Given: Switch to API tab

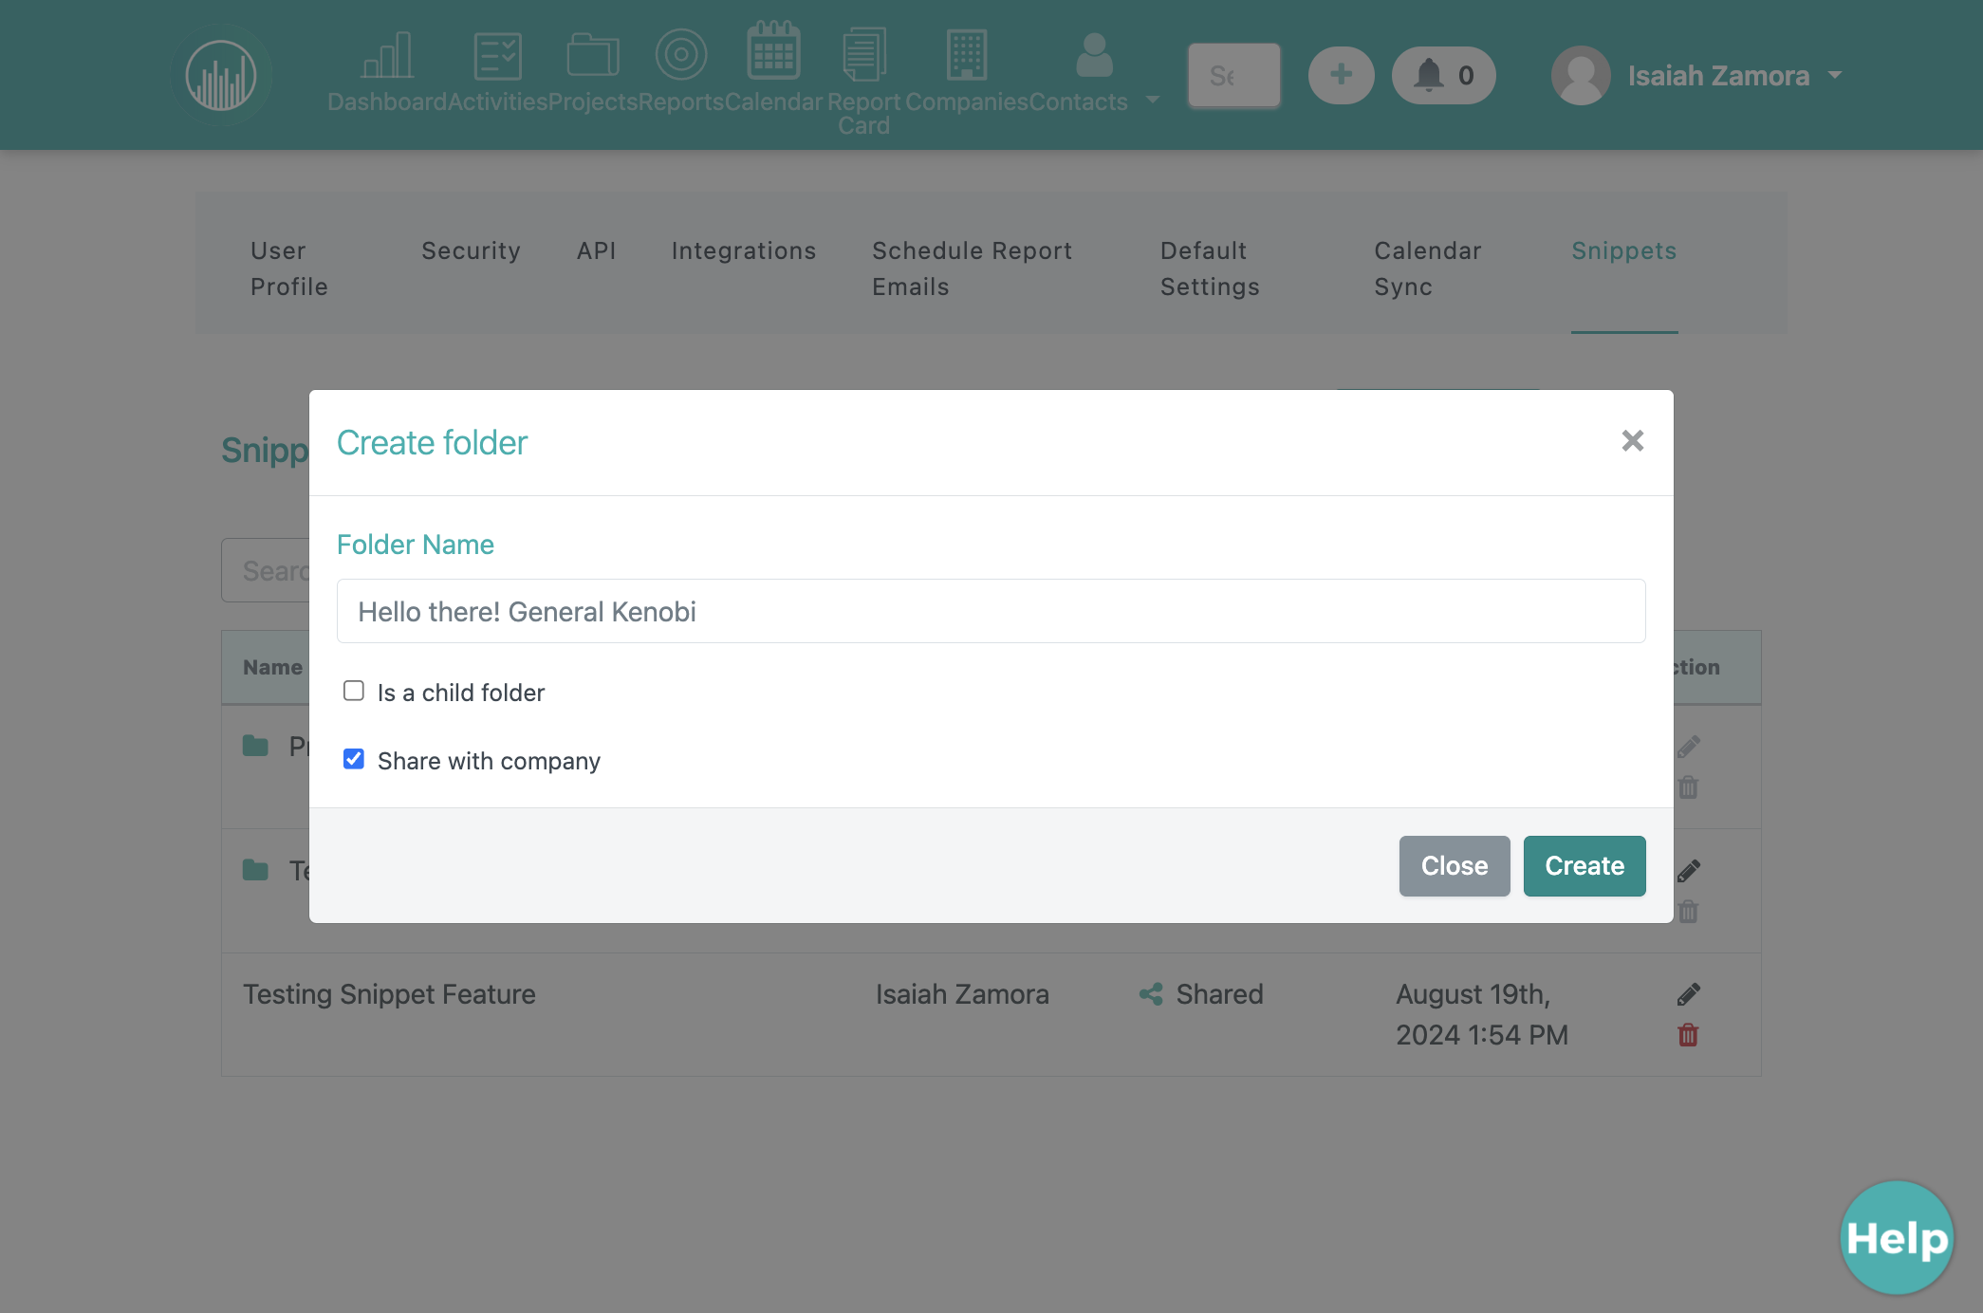Looking at the screenshot, I should coord(597,250).
